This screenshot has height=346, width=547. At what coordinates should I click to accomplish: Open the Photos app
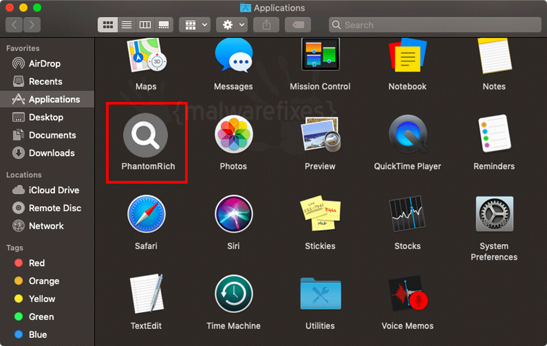(234, 134)
